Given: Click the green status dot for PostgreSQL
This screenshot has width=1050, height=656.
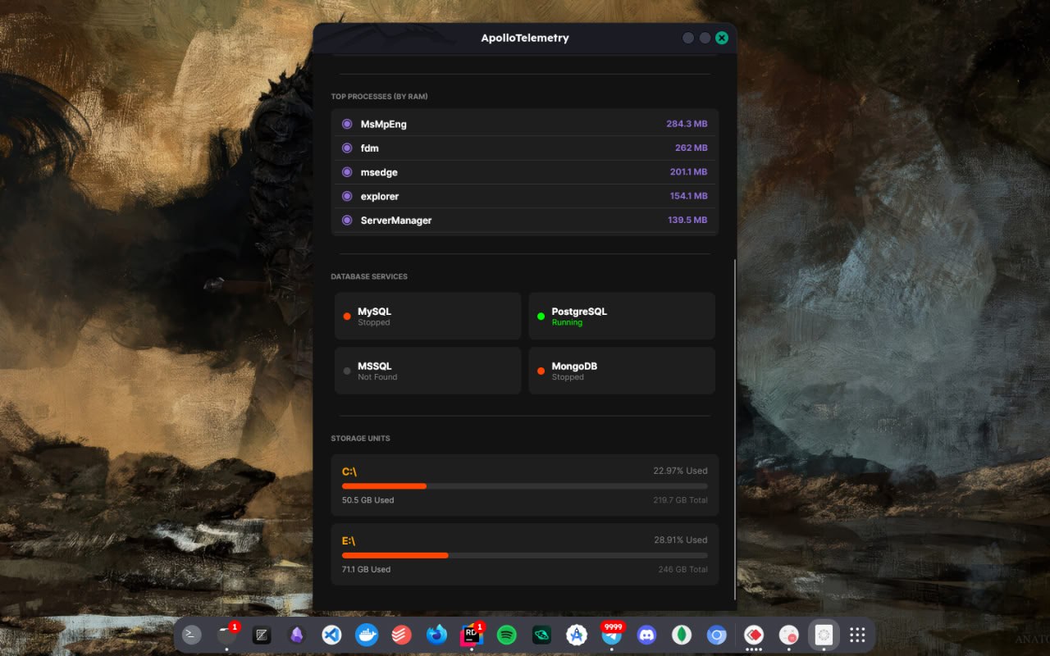Looking at the screenshot, I should coord(541,317).
